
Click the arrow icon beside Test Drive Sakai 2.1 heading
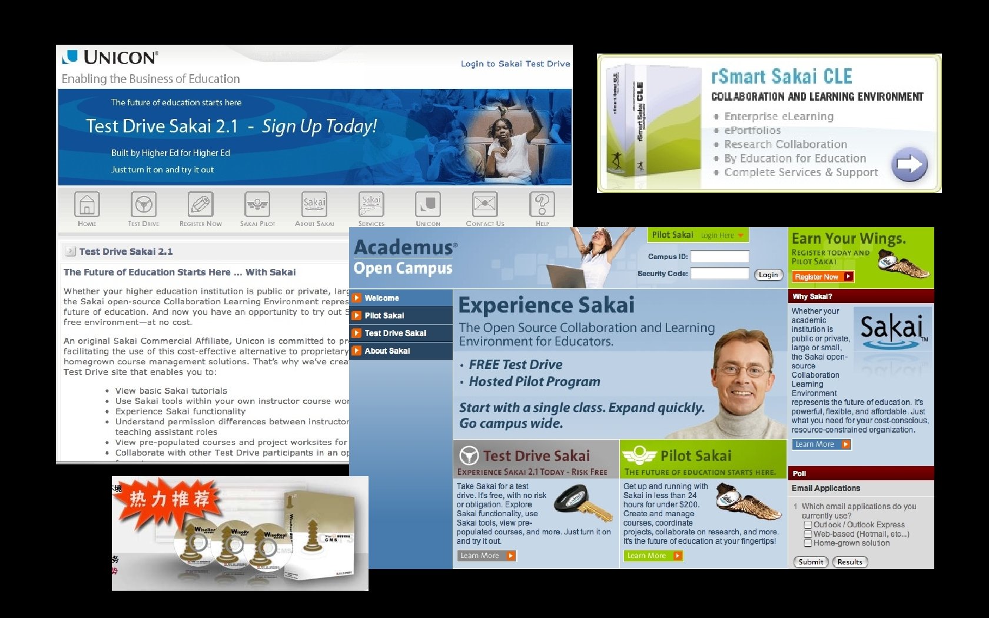(x=70, y=251)
